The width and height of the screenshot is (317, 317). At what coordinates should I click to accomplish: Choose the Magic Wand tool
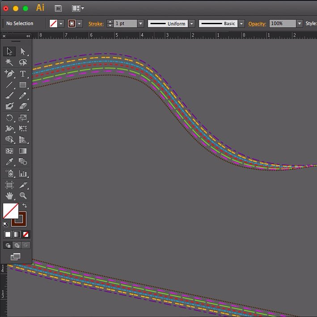9,62
